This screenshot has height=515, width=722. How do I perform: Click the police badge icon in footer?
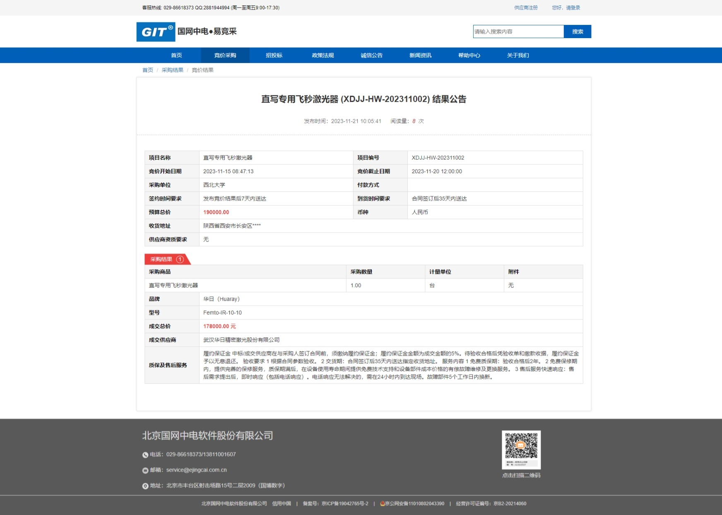coord(383,504)
